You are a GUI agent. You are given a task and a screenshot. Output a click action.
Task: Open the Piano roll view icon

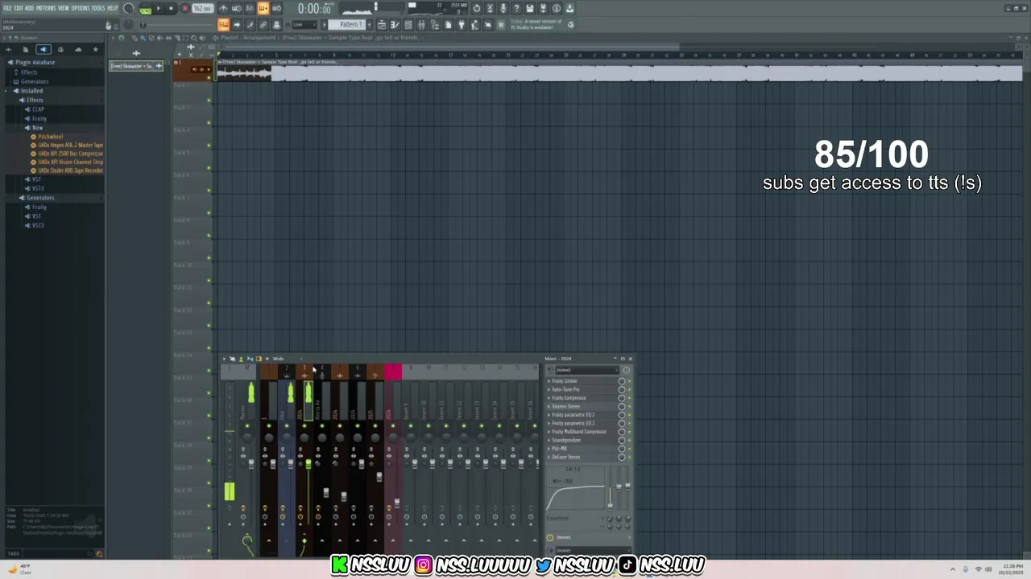[395, 25]
